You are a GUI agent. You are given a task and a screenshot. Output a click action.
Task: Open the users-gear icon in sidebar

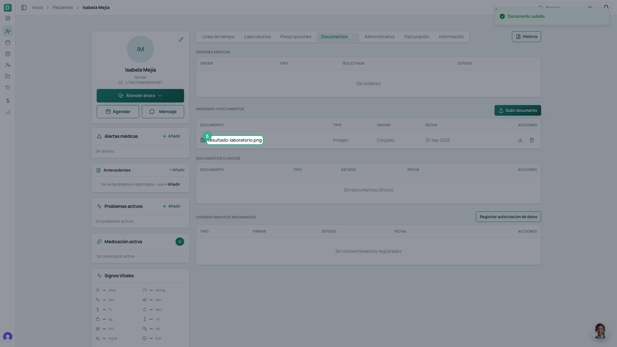(8, 65)
